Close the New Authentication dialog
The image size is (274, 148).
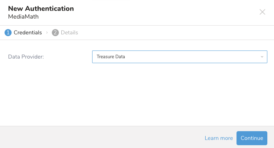[262, 12]
